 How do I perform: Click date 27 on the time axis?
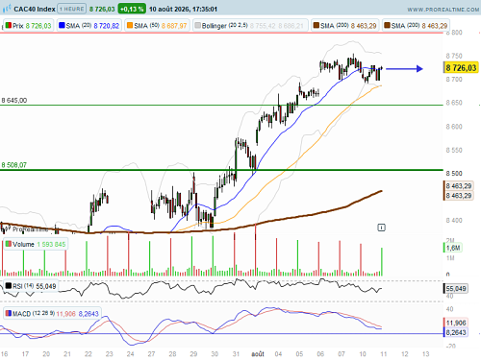coord(151,354)
